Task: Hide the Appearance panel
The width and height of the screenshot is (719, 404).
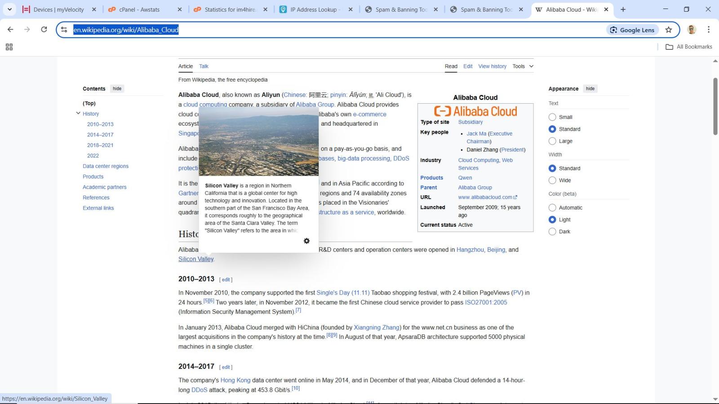Action: (x=590, y=89)
